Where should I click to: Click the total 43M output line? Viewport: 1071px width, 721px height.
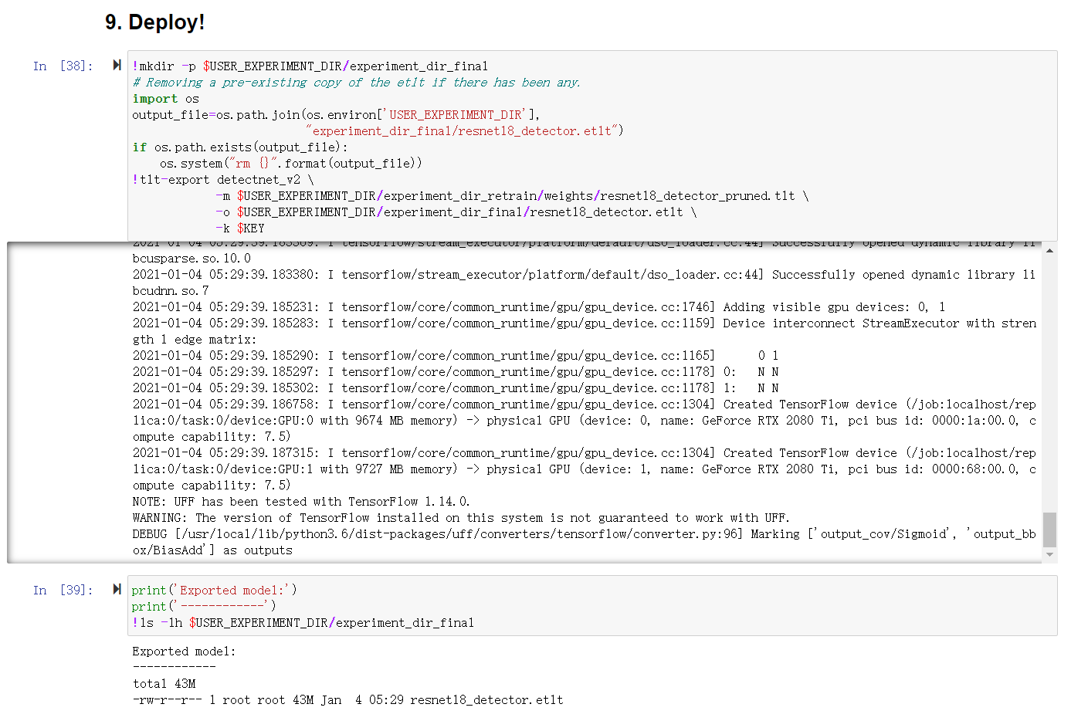click(162, 683)
